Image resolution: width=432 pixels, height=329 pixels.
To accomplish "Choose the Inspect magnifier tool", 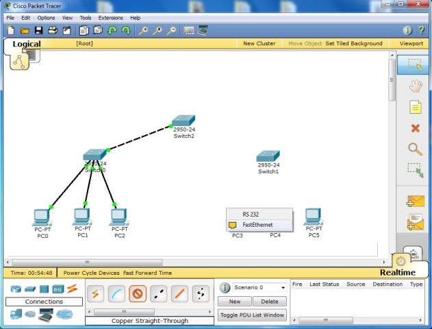I will [x=415, y=149].
